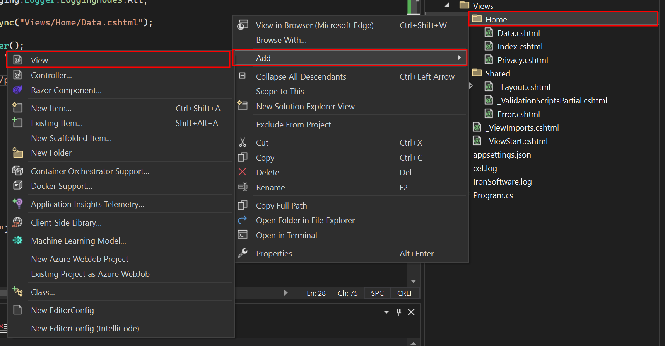
Task: Close the bottom tool panel
Action: coord(411,312)
